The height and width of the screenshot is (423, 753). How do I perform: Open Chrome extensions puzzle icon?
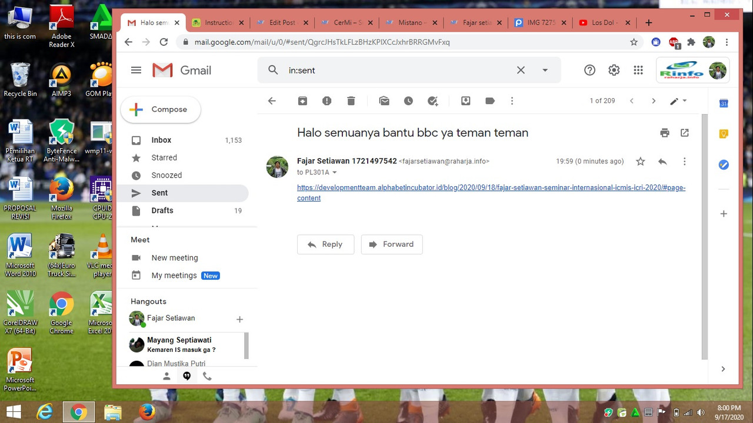click(x=691, y=42)
